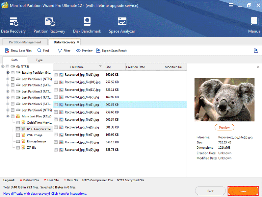Collapse the More Lost Files (RAW) node

(x=8, y=116)
